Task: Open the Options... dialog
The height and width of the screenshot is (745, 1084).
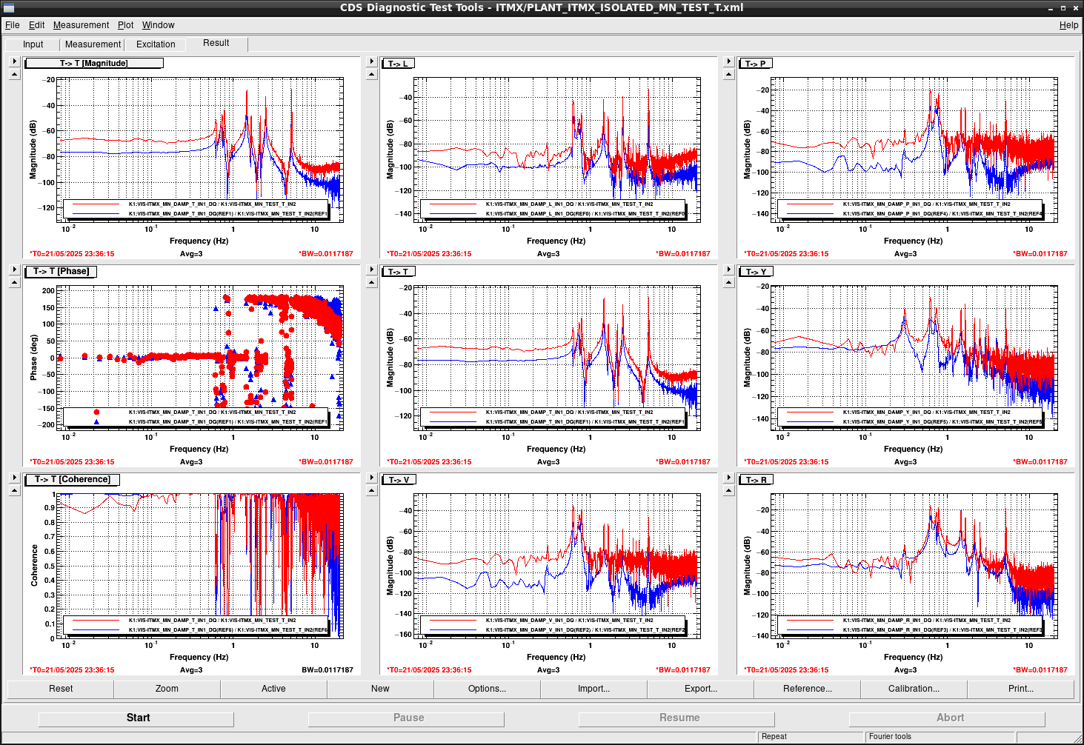Action: (x=487, y=689)
